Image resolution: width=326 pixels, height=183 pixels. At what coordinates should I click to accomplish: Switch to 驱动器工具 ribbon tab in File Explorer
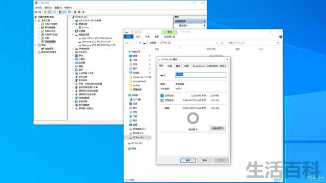170,37
